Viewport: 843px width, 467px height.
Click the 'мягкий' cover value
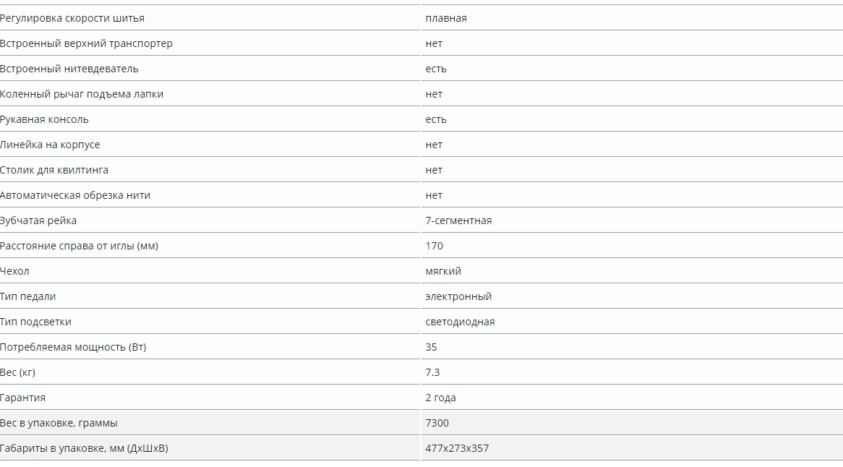[x=443, y=271]
